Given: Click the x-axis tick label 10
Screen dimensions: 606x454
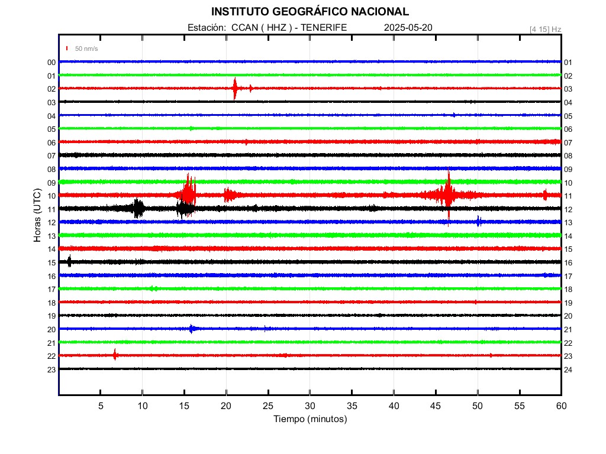Looking at the screenshot, I should 143,406.
